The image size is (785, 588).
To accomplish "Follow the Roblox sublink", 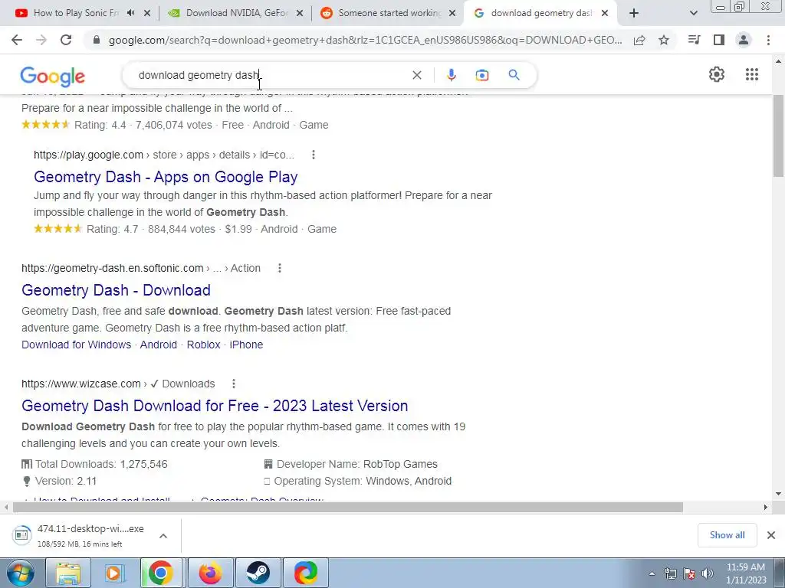I will [203, 345].
